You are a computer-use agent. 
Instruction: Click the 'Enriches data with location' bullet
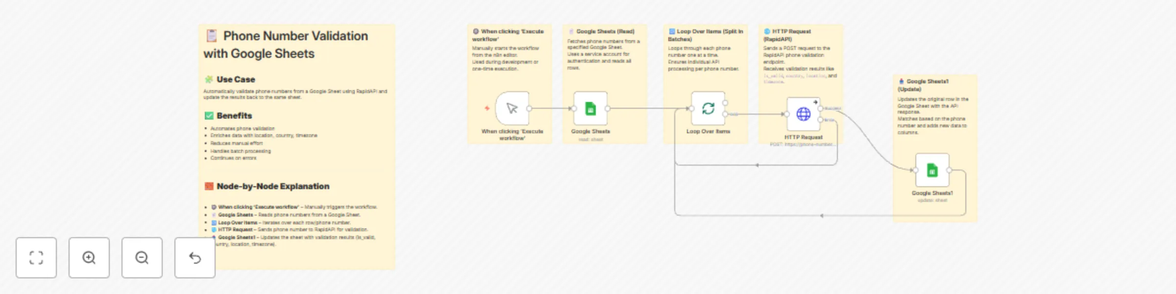tap(264, 135)
